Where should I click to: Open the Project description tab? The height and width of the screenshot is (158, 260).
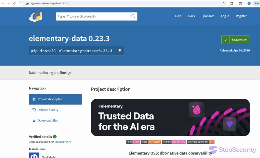tap(55, 99)
